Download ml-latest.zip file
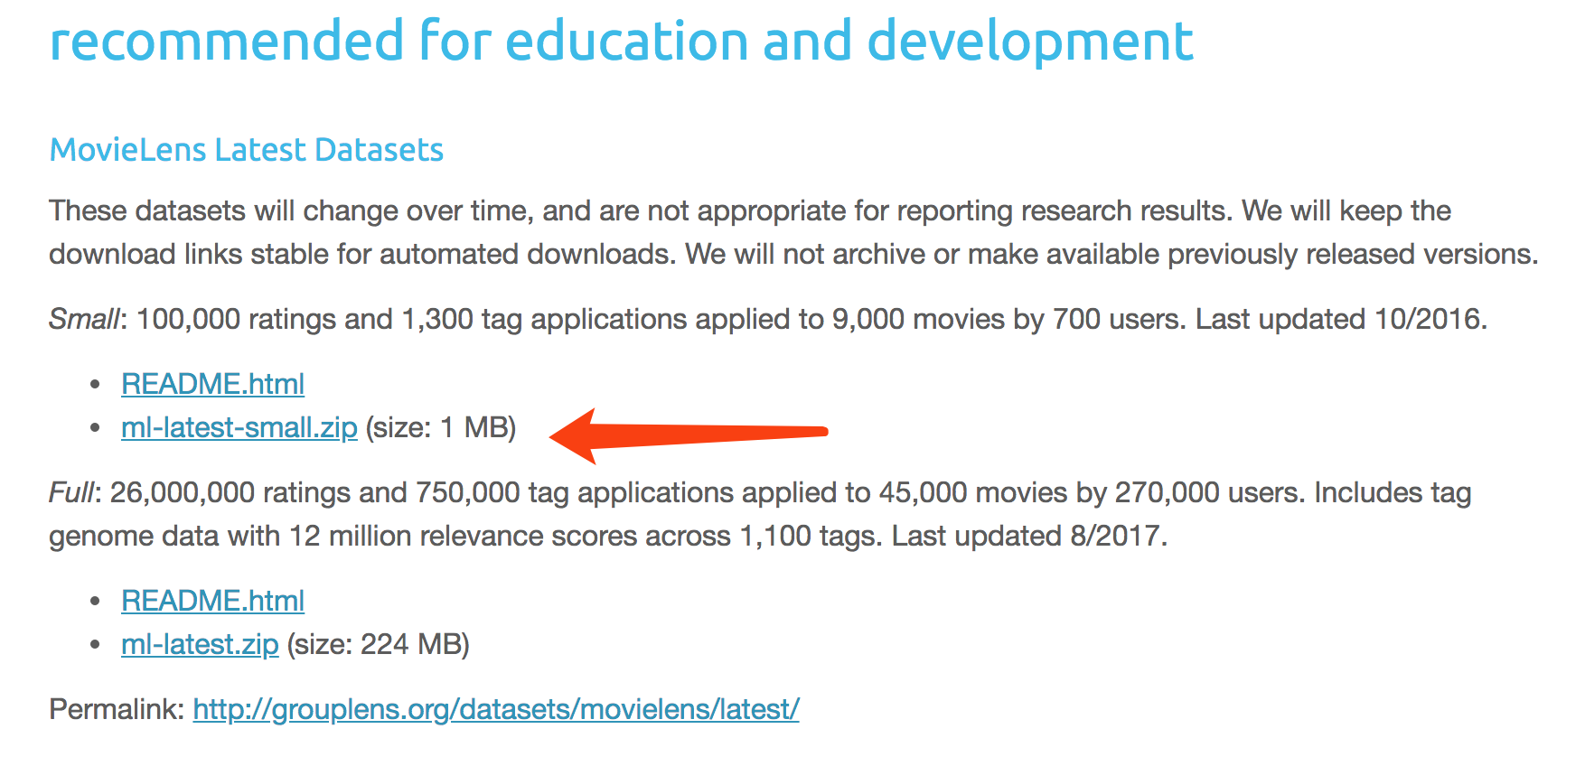1585x757 pixels. coord(200,644)
